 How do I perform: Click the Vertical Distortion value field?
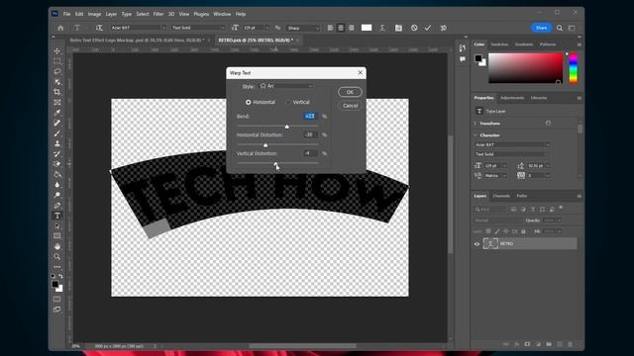tap(310, 153)
